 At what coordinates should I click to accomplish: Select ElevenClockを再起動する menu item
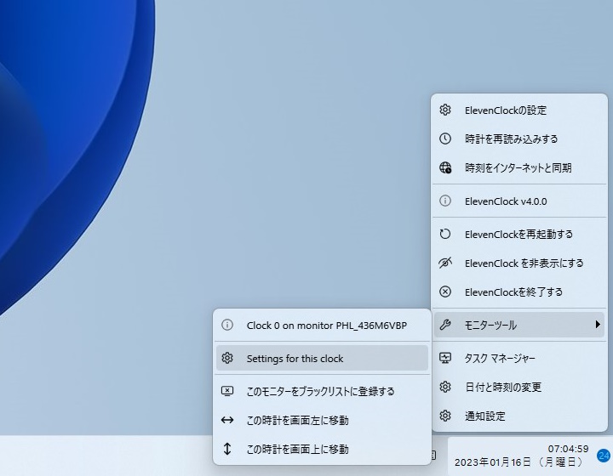(x=519, y=234)
